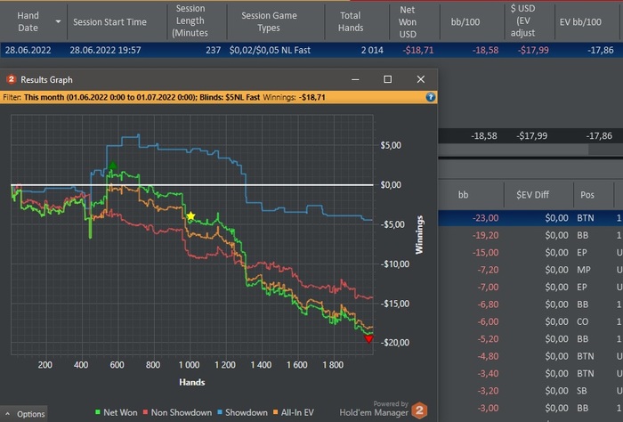
Task: Maximize the Results Graph window
Action: 388,79
